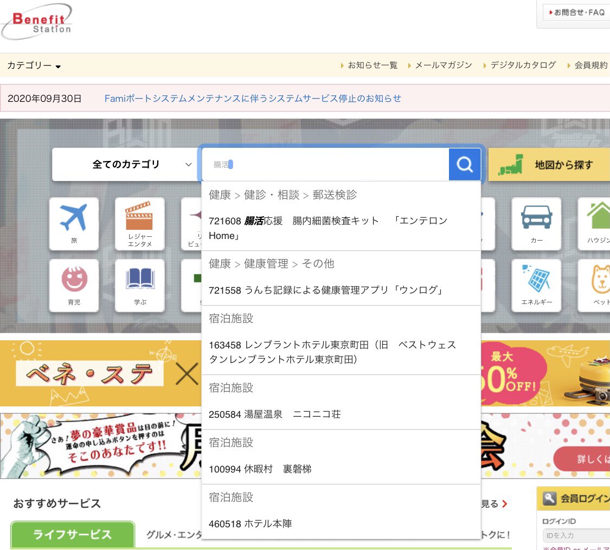This screenshot has height=550, width=610.
Task: Open the レジャーエンタメ category icon
Action: pyautogui.click(x=140, y=224)
